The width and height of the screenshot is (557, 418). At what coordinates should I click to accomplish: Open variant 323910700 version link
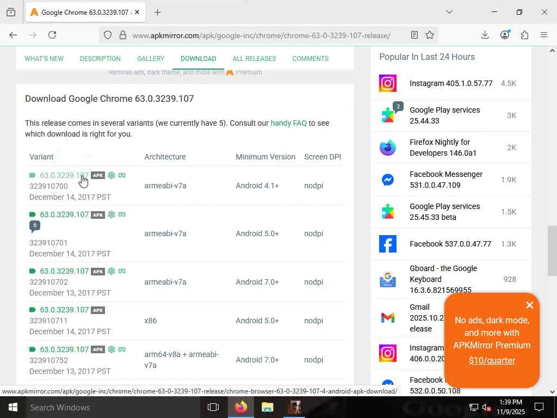click(64, 175)
